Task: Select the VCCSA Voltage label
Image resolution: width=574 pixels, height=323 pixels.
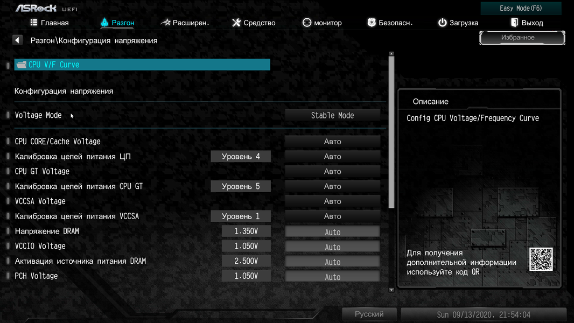Action: [x=40, y=201]
